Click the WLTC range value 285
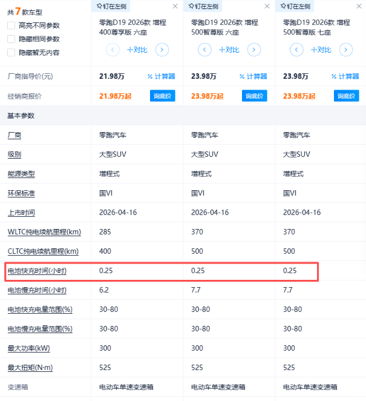Screen dimensions: 366x401 point(105,232)
